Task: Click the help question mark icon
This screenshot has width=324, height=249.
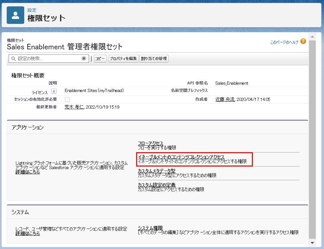Action: [303, 41]
